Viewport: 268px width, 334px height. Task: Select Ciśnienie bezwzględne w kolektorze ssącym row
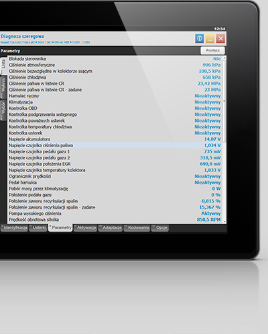(x=115, y=71)
